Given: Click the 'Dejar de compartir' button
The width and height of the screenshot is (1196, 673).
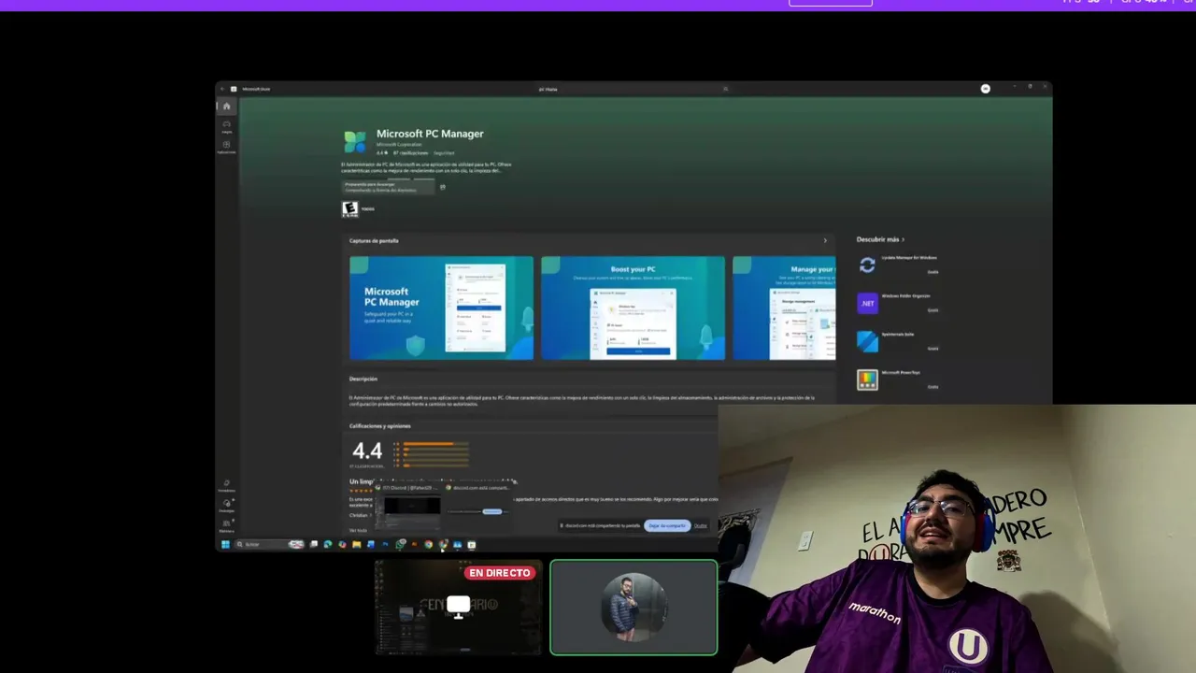Looking at the screenshot, I should tap(667, 525).
